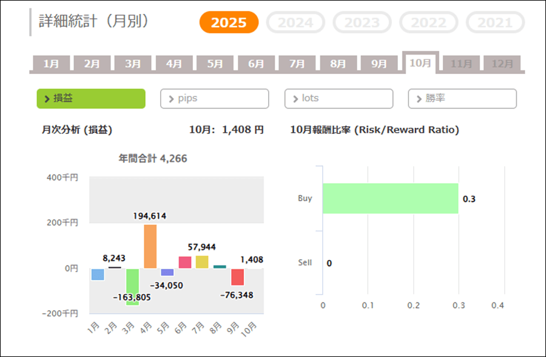546x357 pixels.
Task: Click the yellow 57,944 July bar
Action: coord(202,262)
